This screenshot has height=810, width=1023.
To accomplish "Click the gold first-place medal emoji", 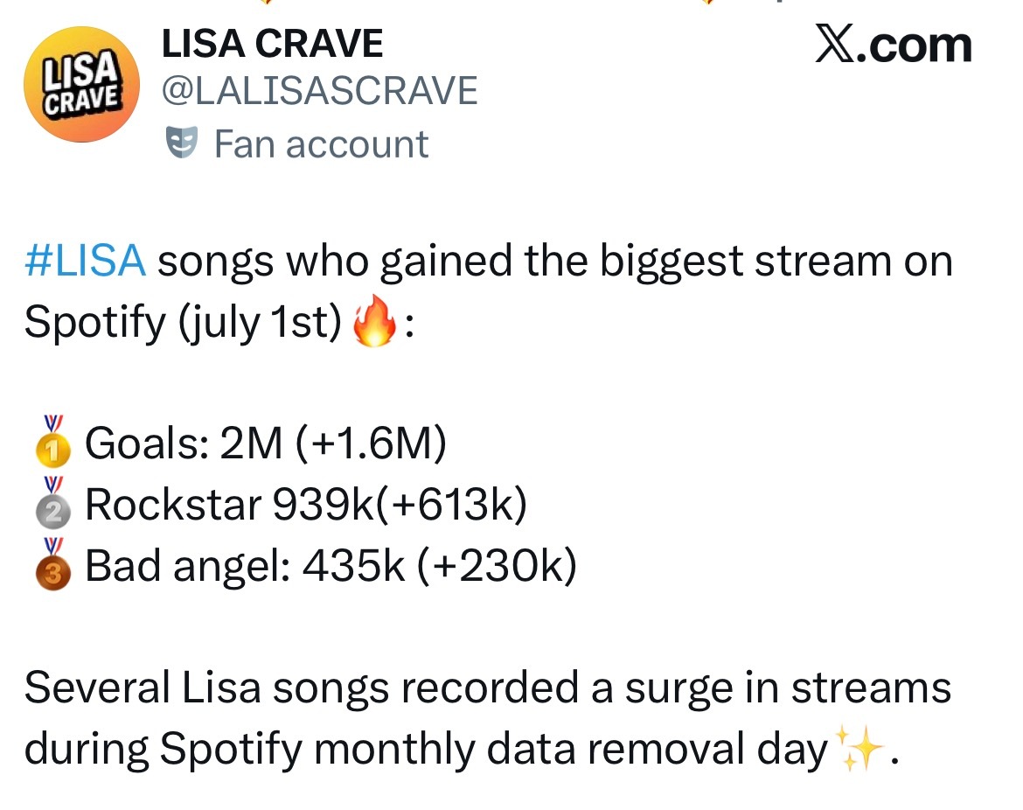I will point(52,441).
